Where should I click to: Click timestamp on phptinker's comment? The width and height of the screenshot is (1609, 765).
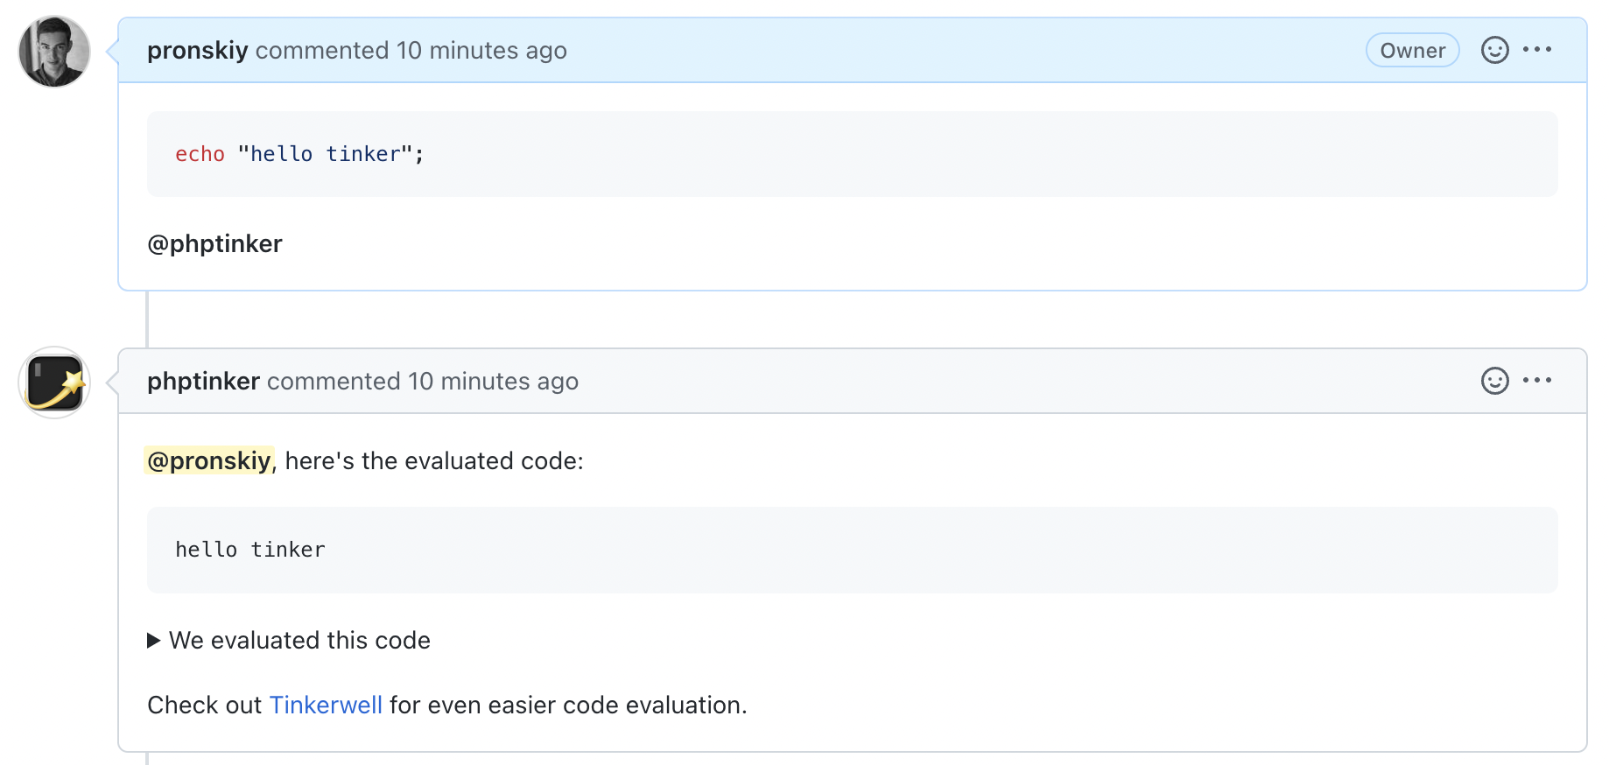tap(492, 382)
